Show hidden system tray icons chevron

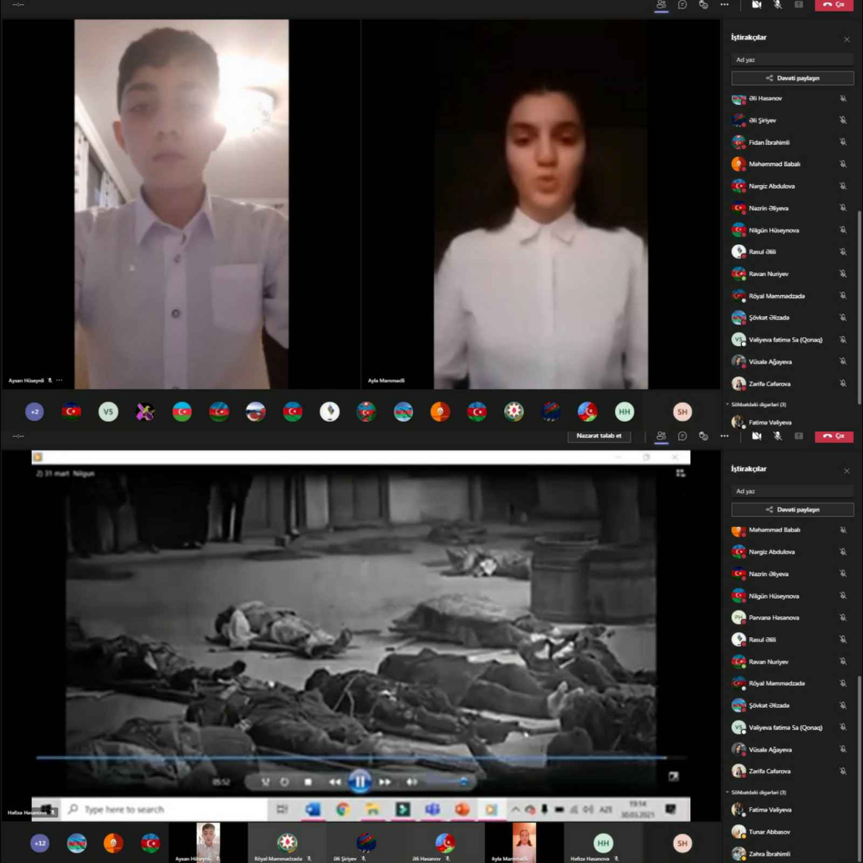click(516, 809)
